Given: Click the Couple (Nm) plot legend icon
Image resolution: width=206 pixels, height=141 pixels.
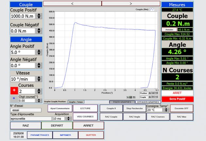Looking at the screenshot, I should (x=152, y=9).
